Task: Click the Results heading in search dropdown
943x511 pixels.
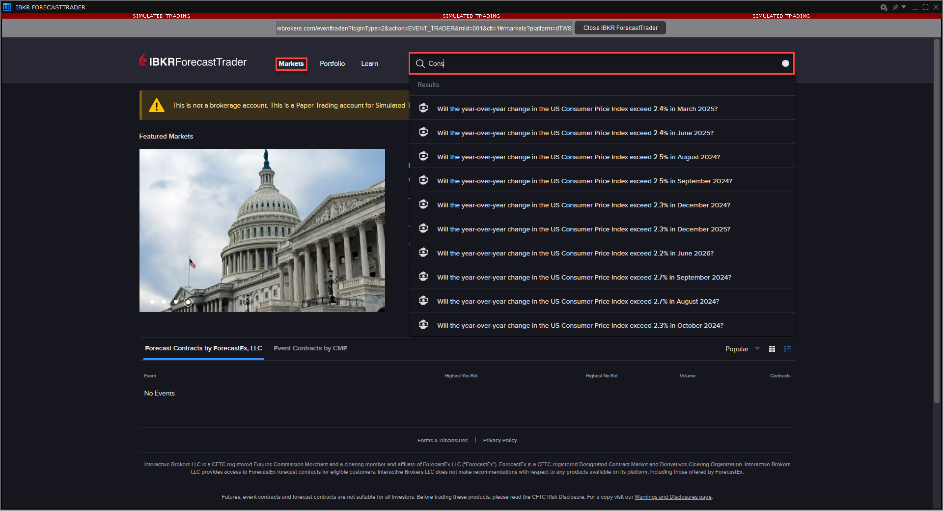Action: point(428,85)
